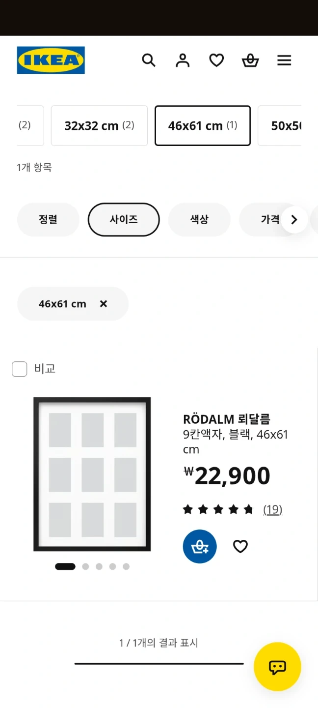The height and width of the screenshot is (708, 318).
Task: Open the user account profile icon
Action: coord(183,60)
